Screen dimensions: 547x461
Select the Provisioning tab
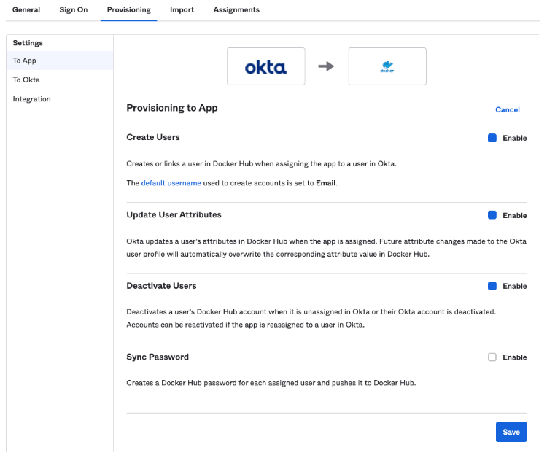point(128,9)
